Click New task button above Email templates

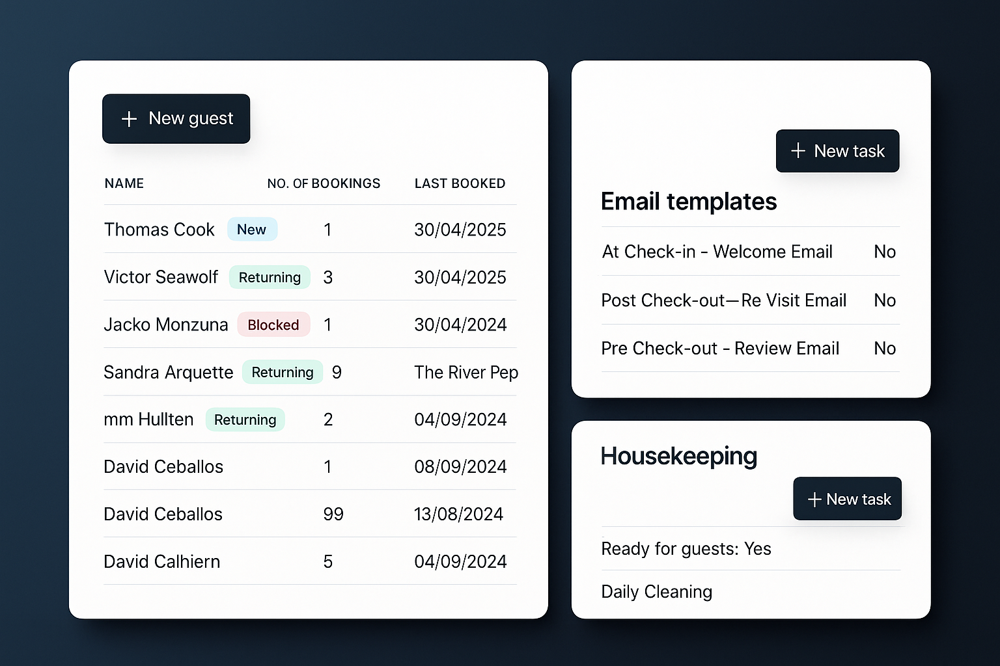click(837, 151)
